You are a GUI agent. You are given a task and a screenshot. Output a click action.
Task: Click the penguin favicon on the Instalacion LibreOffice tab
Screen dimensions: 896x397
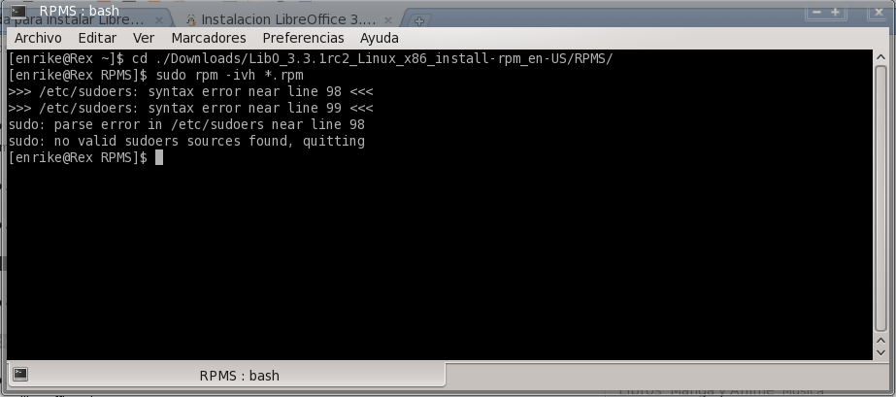(x=191, y=20)
